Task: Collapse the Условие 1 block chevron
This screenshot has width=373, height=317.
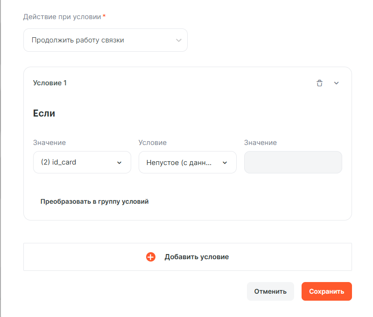Action: (x=336, y=83)
